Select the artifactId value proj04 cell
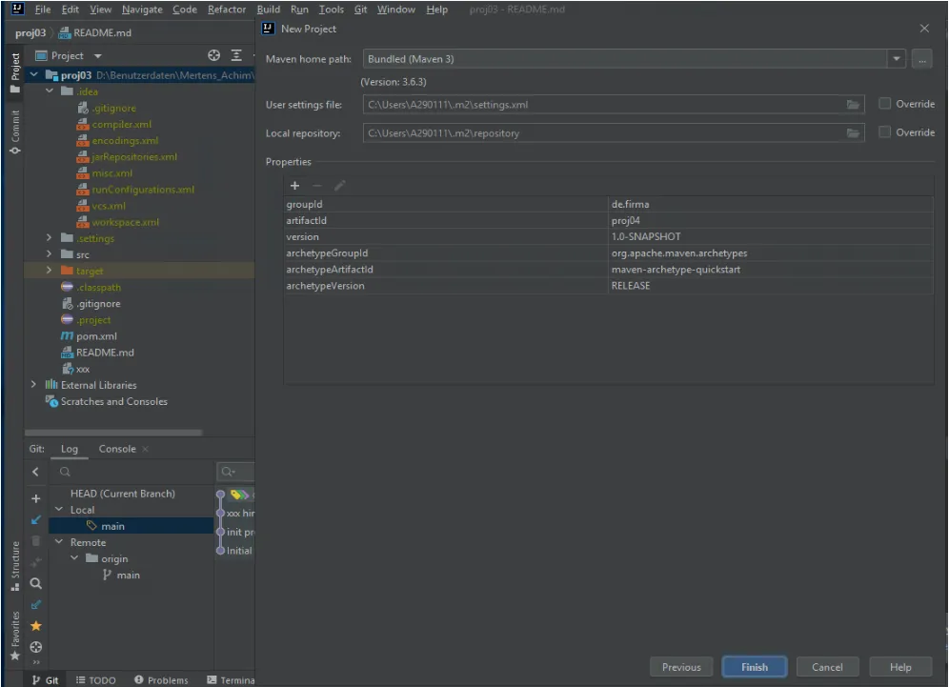The height and width of the screenshot is (687, 949). pos(771,220)
